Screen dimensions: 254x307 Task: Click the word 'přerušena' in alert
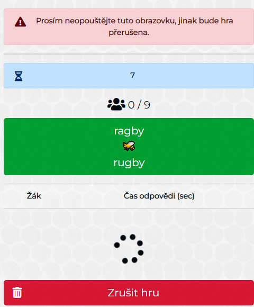click(128, 32)
